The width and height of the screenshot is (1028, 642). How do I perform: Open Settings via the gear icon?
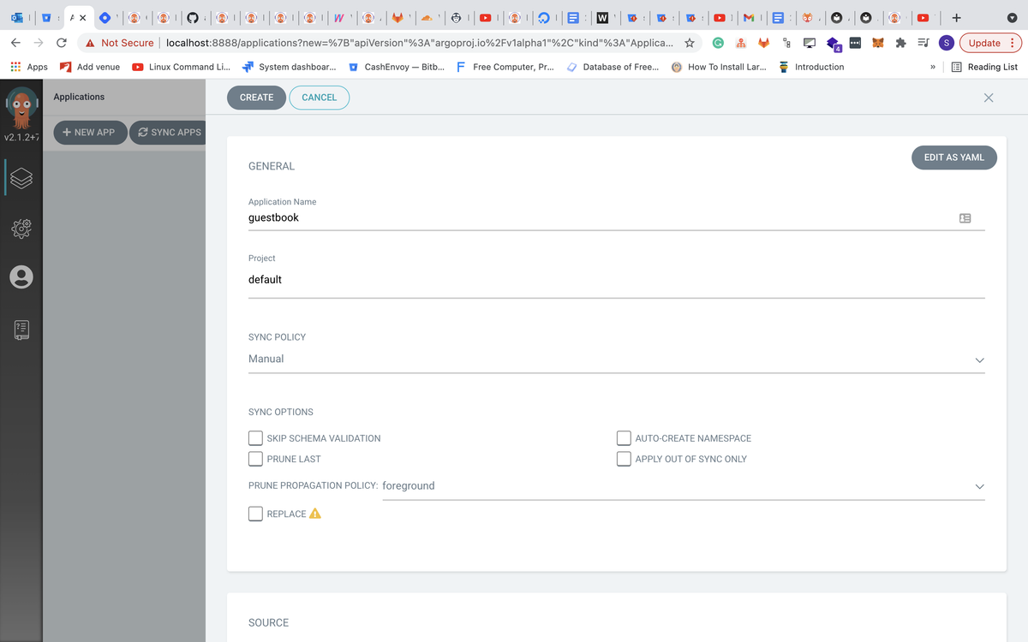(x=21, y=228)
